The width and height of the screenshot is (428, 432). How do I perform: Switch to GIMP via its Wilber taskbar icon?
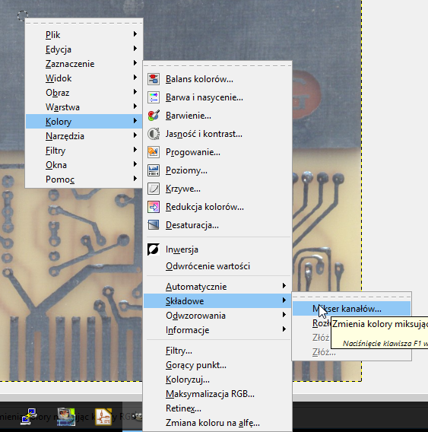pyautogui.click(x=137, y=416)
